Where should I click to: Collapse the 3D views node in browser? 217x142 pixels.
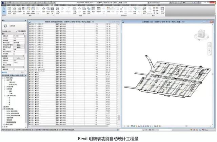[x=5, y=89]
